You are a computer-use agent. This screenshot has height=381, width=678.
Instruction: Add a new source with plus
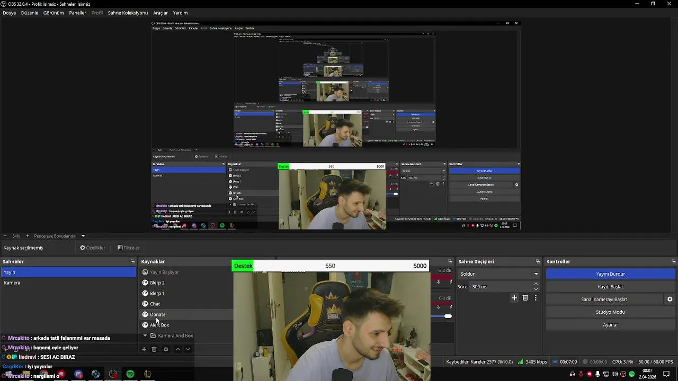(144, 349)
